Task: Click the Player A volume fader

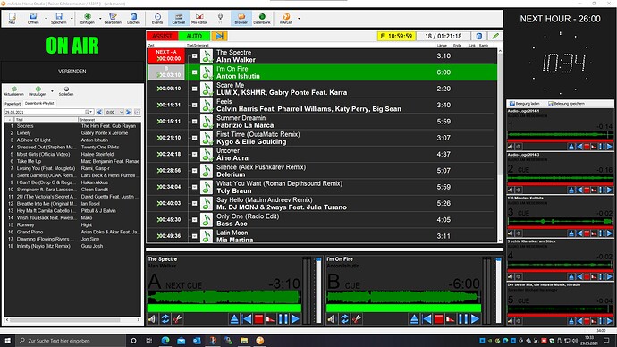Action: click(318, 291)
